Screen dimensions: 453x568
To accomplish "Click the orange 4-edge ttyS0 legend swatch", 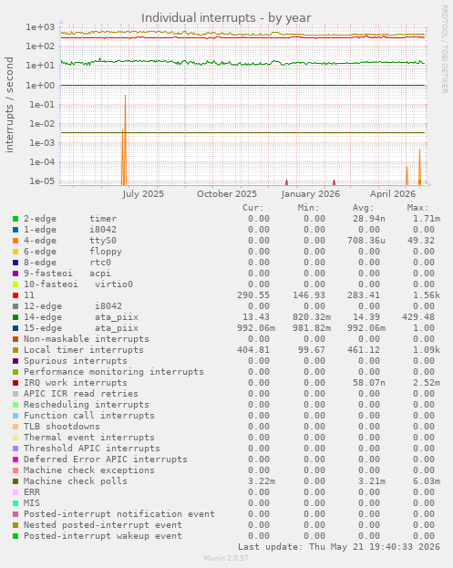I will (15, 241).
